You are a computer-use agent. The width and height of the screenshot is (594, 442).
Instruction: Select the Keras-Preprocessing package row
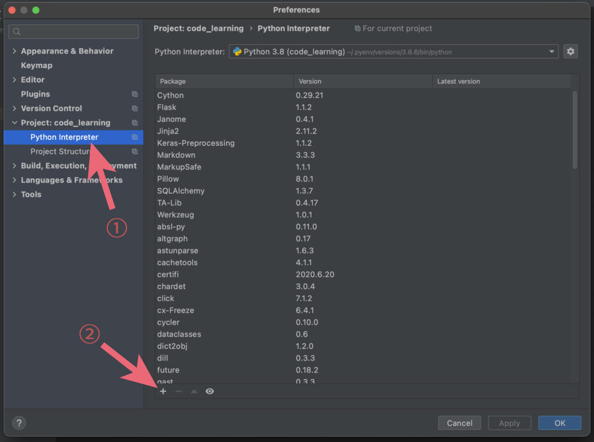[363, 143]
